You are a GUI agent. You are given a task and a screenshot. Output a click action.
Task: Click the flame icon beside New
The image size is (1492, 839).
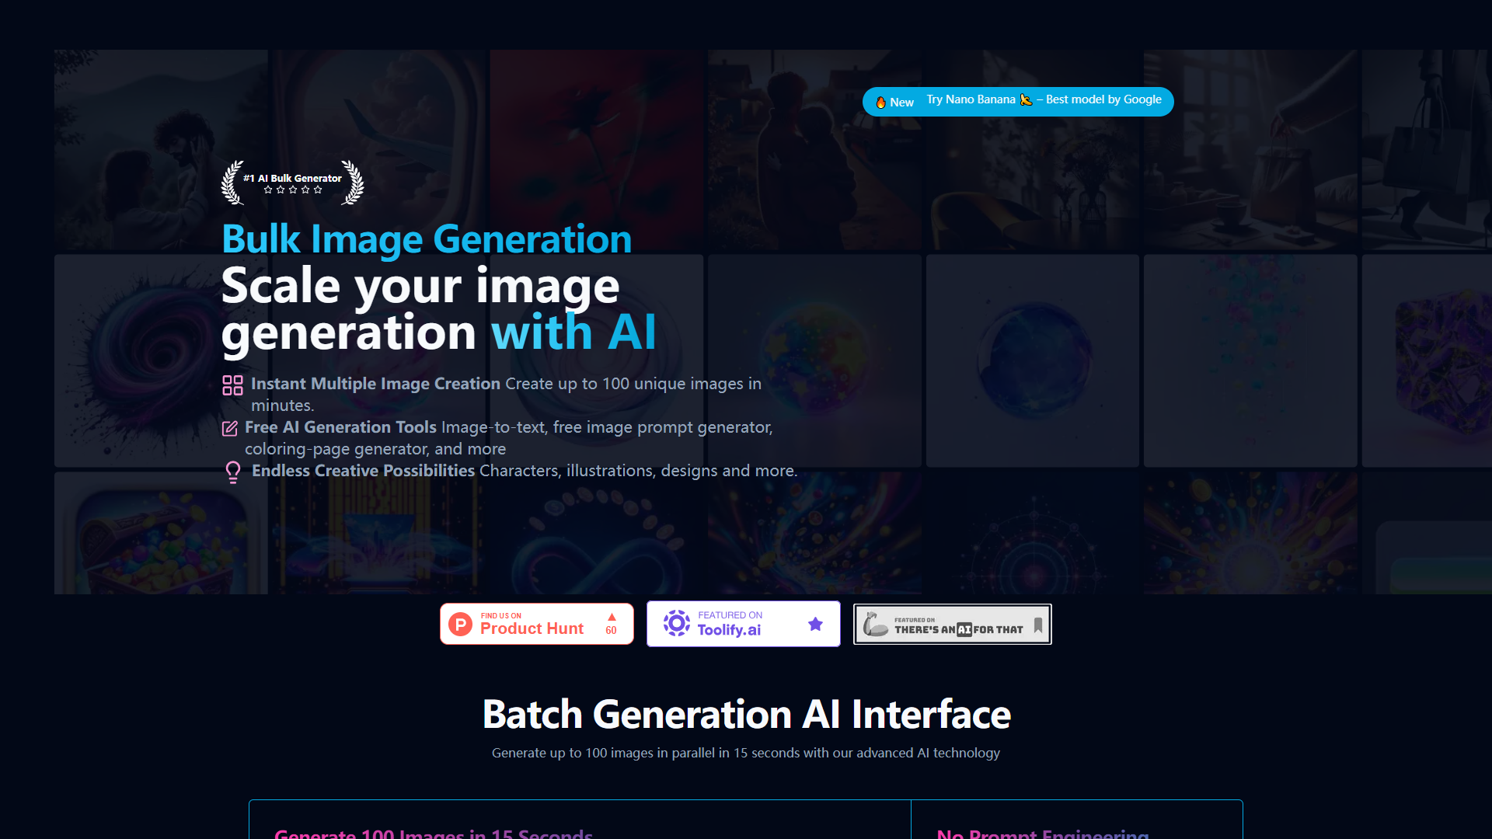[880, 103]
